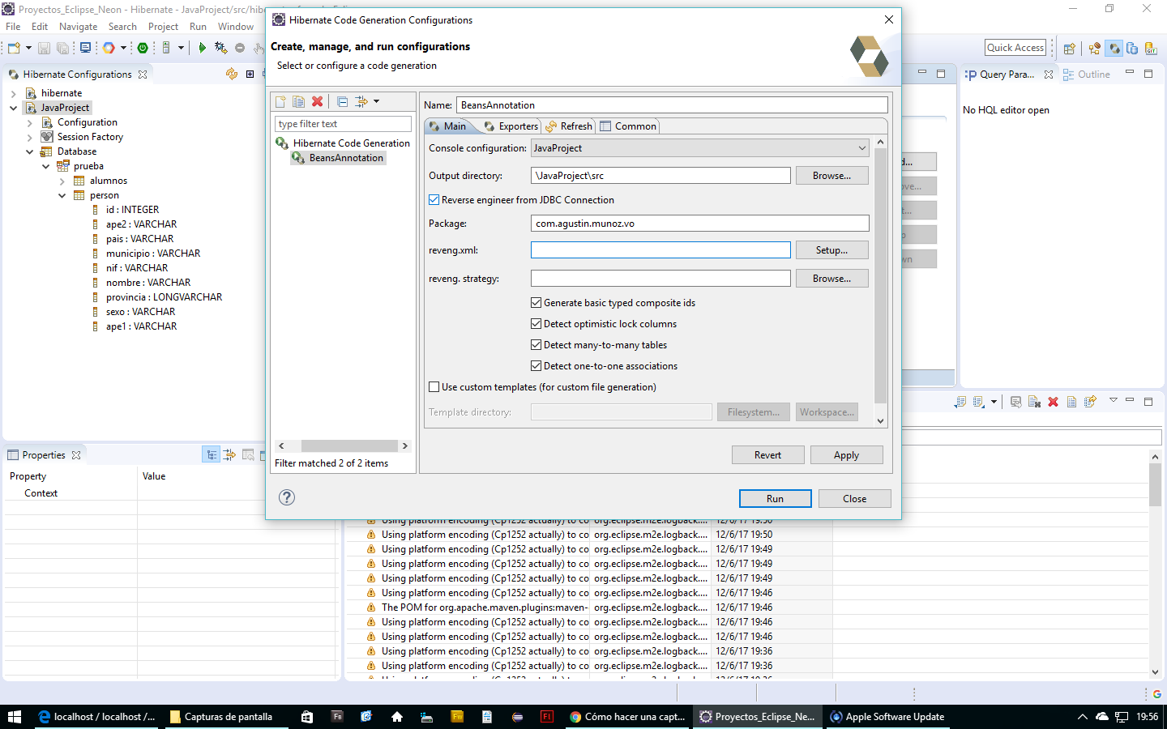Select the Hibernate perspective icon
Screen dimensions: 1167x729
[1114, 48]
